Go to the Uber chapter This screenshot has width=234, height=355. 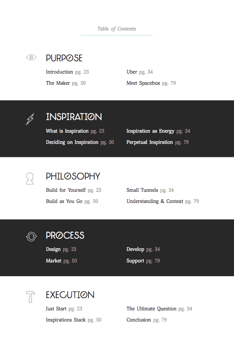pos(132,72)
